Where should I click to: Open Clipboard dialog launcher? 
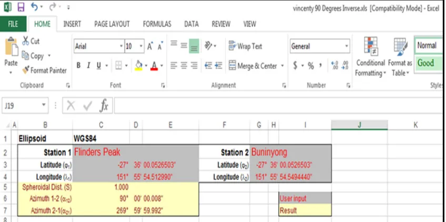[68, 85]
